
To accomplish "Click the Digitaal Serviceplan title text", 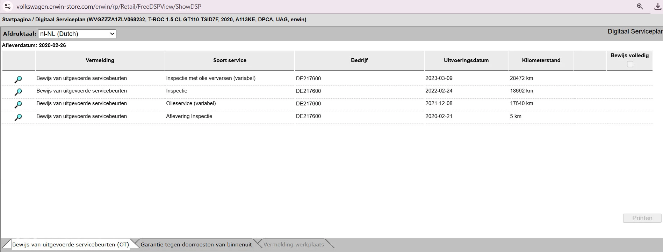I will (635, 31).
